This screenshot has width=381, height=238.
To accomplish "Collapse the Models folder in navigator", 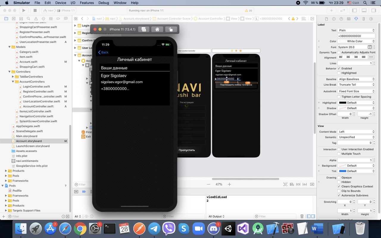I will (x=10, y=47).
